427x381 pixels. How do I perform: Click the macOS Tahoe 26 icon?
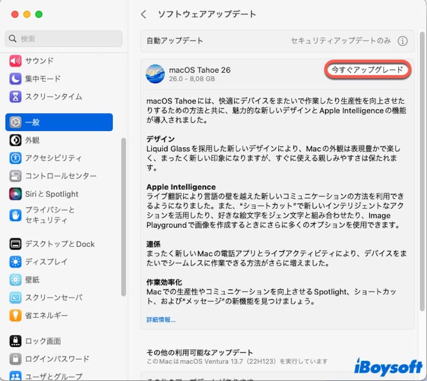[155, 74]
